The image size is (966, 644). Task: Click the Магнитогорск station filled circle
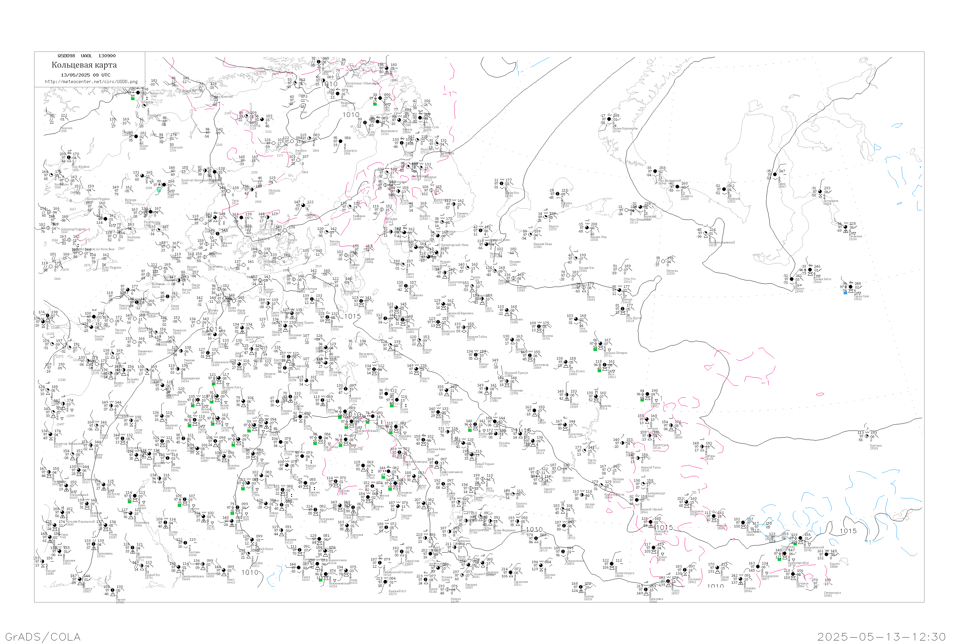(x=612, y=564)
